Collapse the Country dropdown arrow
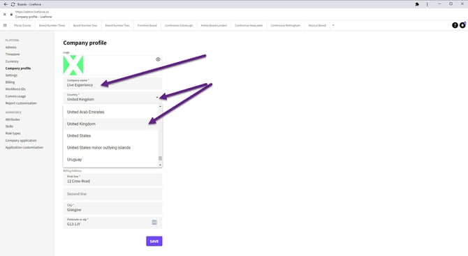468x256 pixels. pyautogui.click(x=157, y=97)
